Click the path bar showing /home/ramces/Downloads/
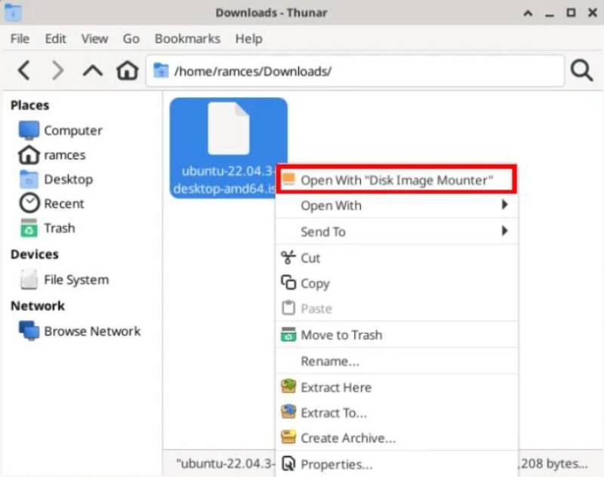604x477 pixels. pyautogui.click(x=355, y=71)
